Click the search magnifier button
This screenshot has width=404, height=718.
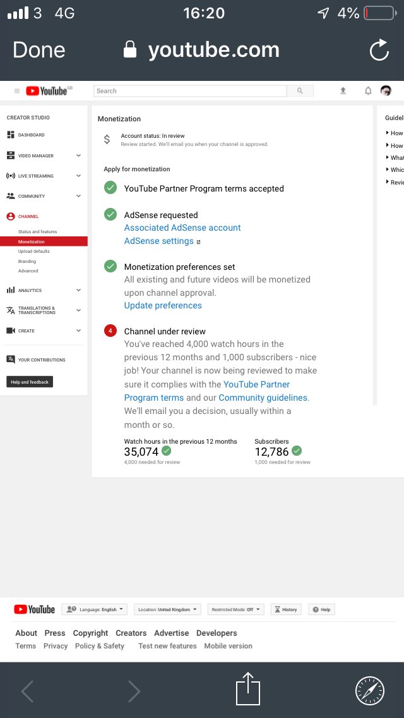pos(300,90)
